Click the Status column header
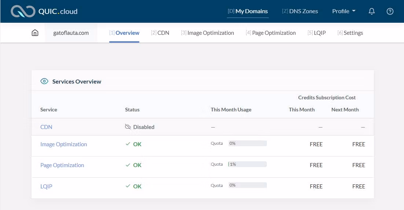This screenshot has height=210, width=404. 132,110
